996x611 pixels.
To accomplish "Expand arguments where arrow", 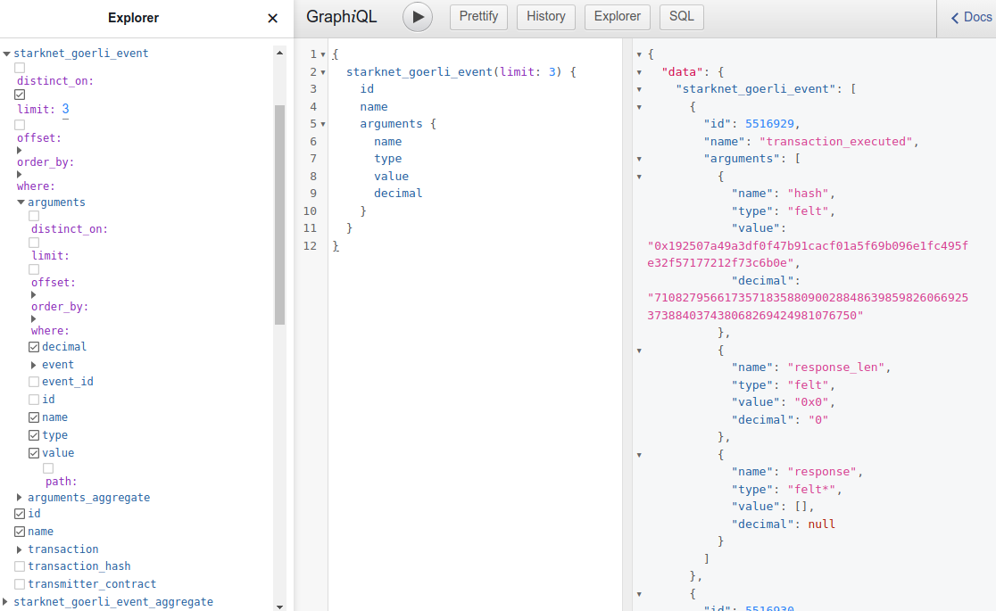I will pos(34,318).
